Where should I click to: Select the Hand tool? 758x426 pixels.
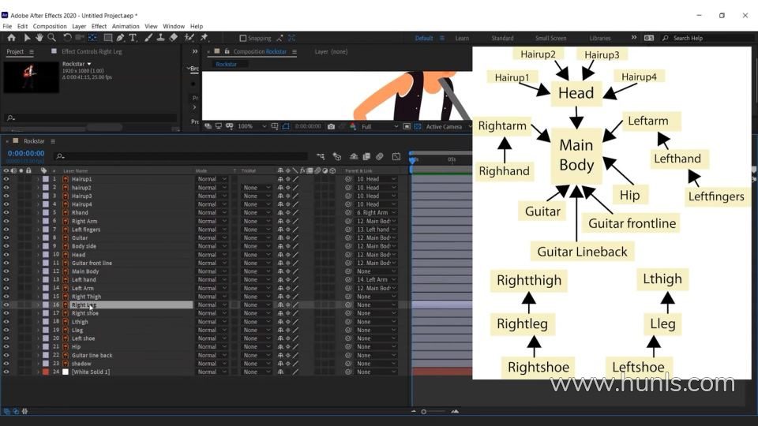click(39, 37)
